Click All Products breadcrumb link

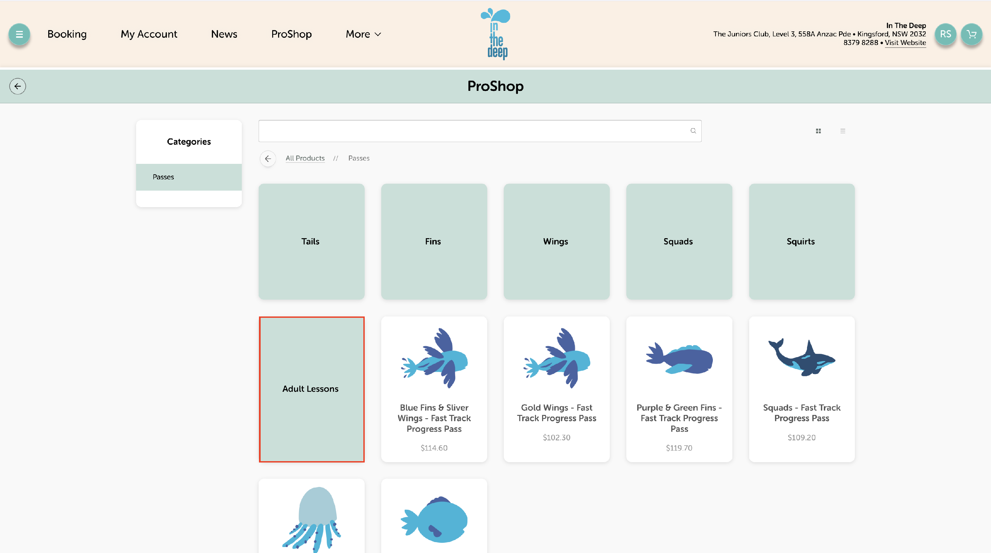305,158
